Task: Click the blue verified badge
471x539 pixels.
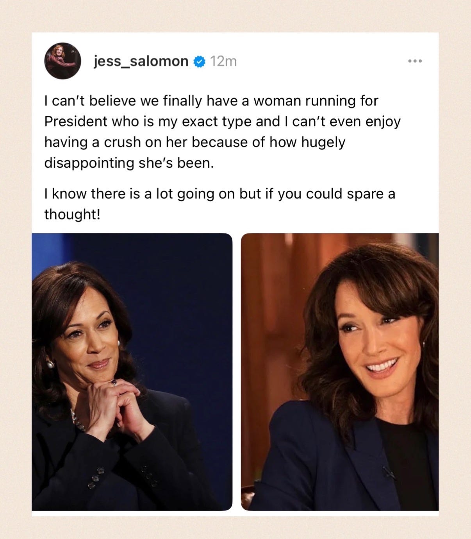Action: pos(199,61)
